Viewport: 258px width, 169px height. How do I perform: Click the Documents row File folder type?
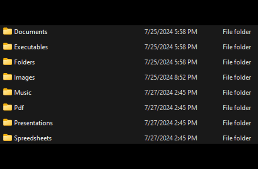[237, 32]
